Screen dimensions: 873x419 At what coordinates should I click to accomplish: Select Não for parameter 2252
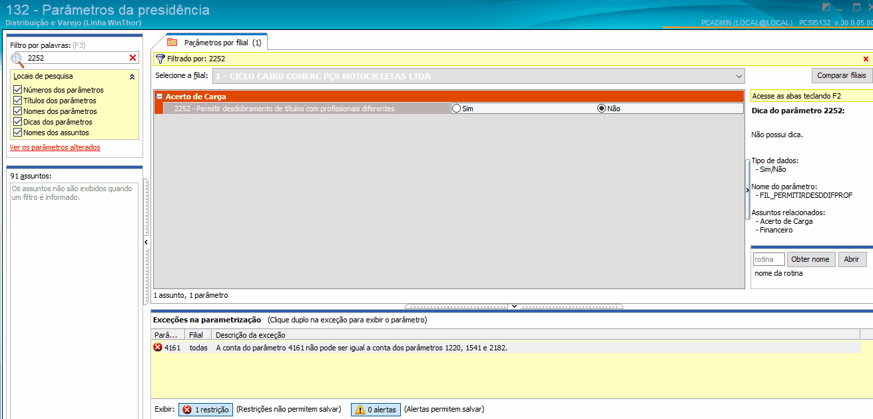tap(602, 108)
